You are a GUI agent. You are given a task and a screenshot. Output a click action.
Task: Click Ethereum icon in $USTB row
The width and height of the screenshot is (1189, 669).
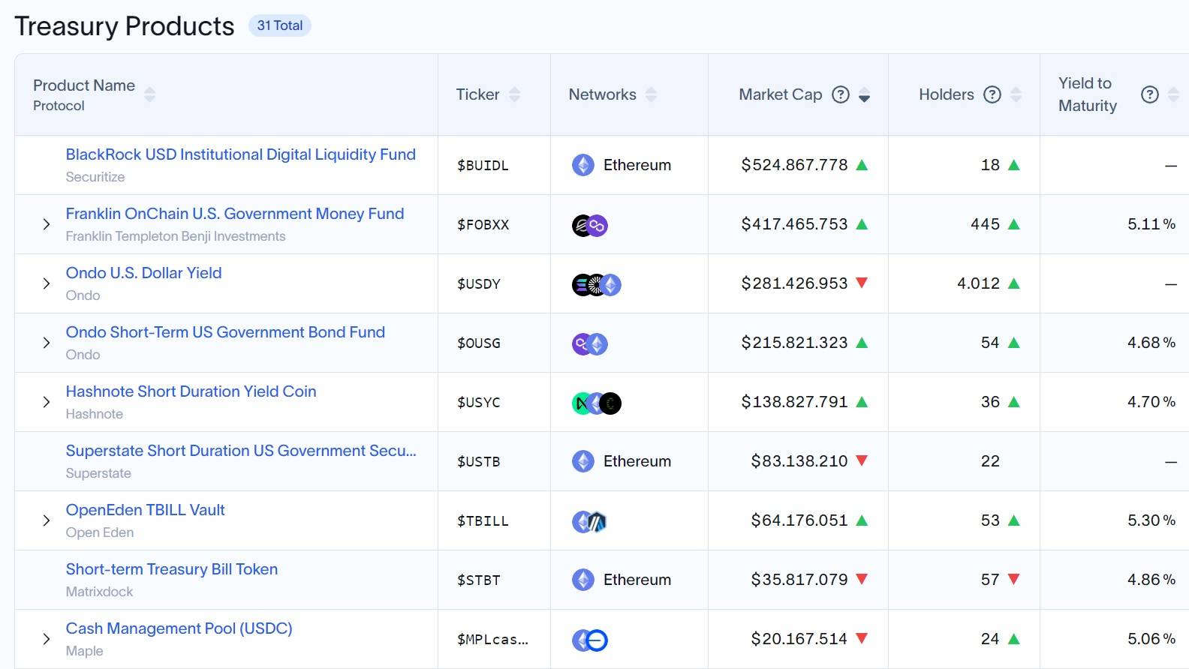[583, 461]
